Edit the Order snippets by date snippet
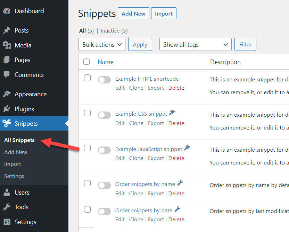The width and height of the screenshot is (289, 232). (x=120, y=219)
